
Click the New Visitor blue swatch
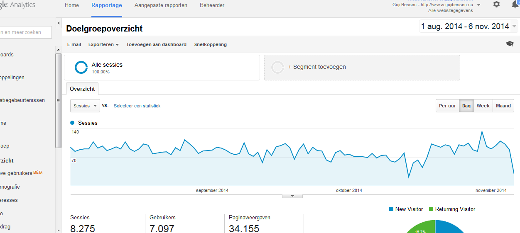391,209
